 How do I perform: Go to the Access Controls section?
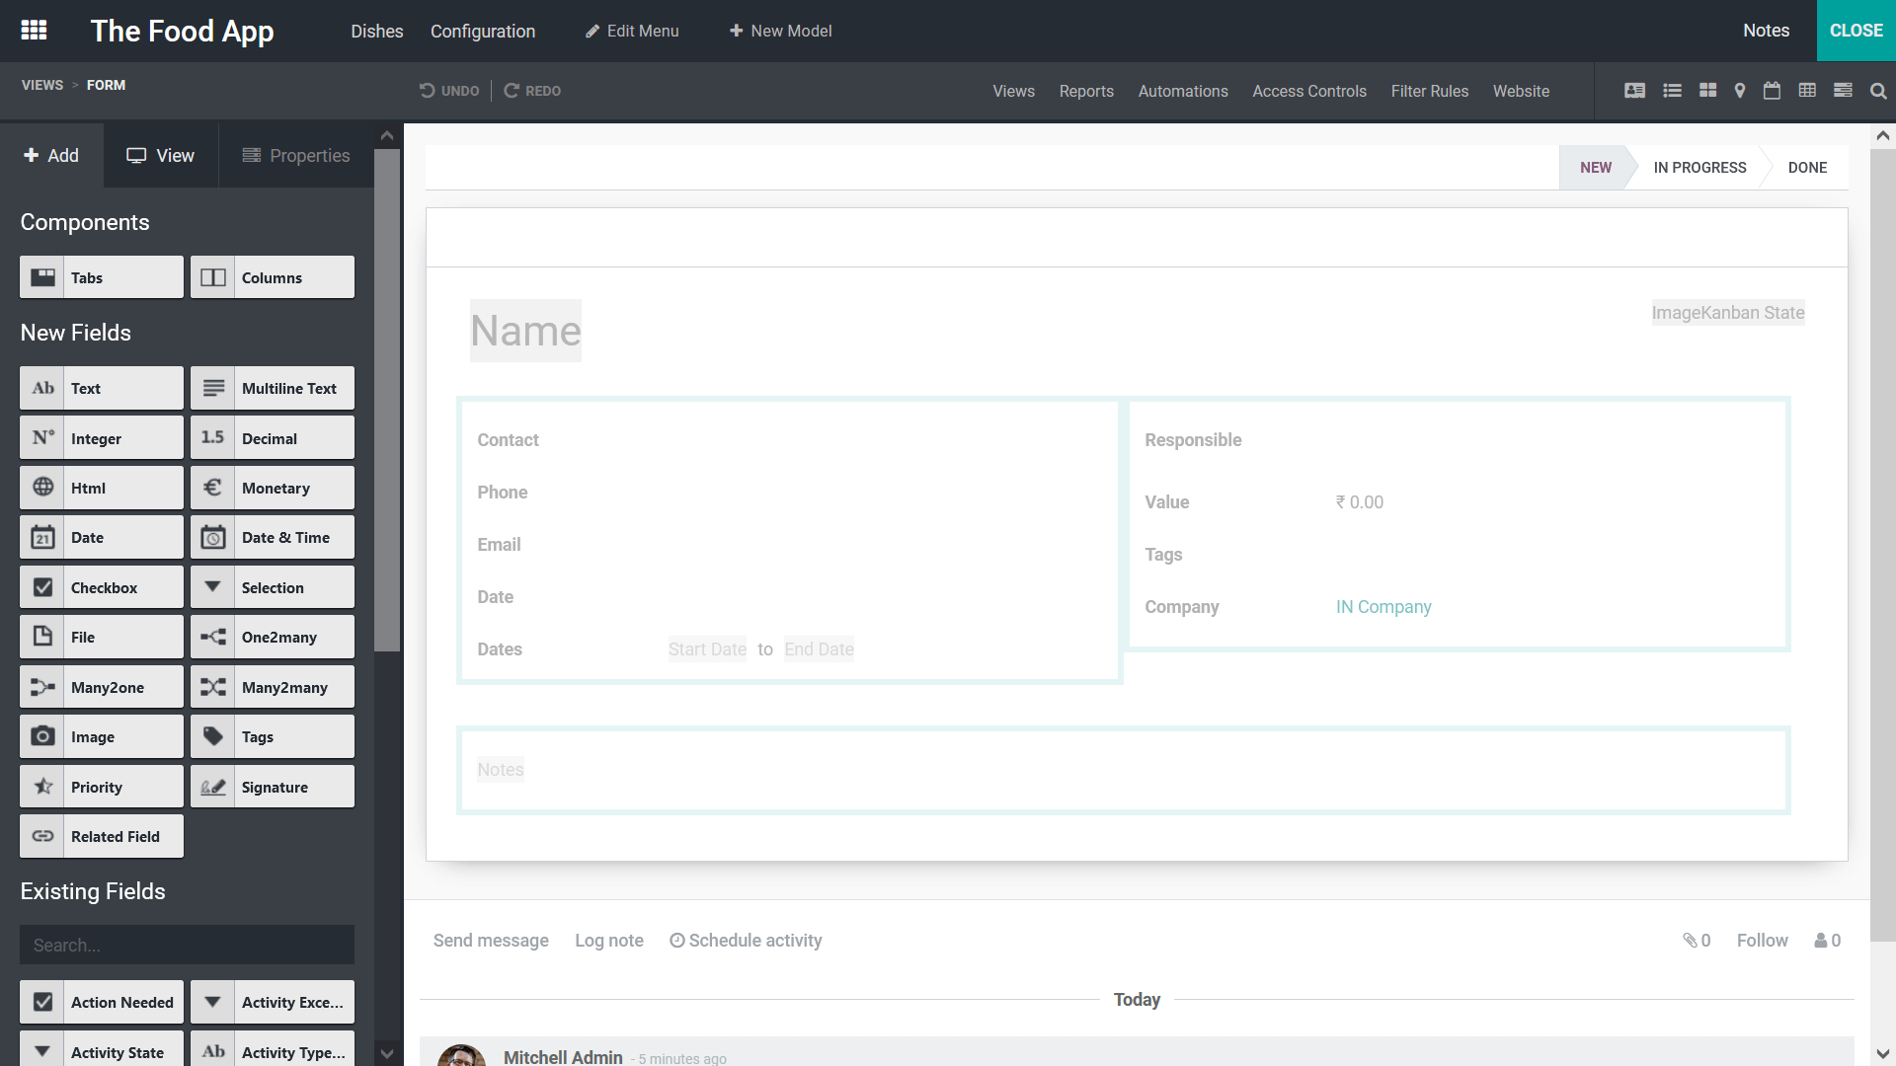click(x=1309, y=91)
